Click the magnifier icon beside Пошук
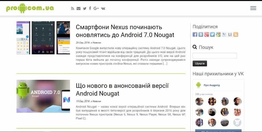 (195, 47)
